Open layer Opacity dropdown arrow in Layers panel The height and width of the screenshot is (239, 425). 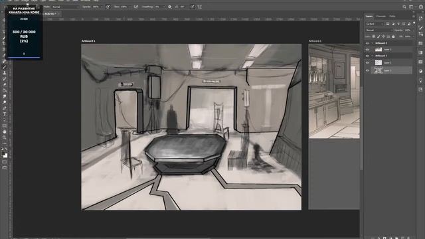click(413, 31)
